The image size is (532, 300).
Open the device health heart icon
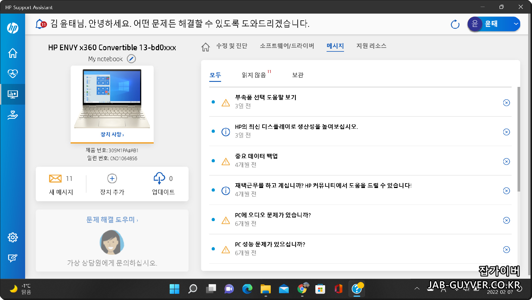(13, 73)
